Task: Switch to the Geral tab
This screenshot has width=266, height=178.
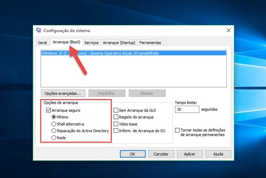Action: point(42,42)
